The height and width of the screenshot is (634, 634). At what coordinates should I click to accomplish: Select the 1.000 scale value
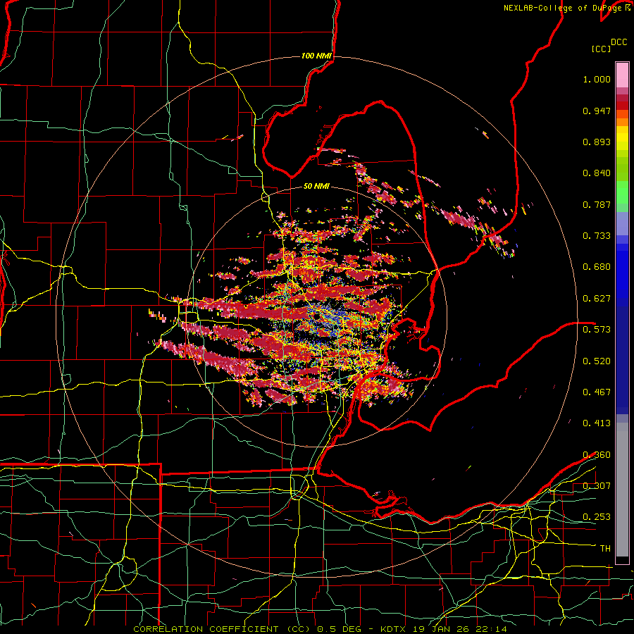pyautogui.click(x=597, y=79)
